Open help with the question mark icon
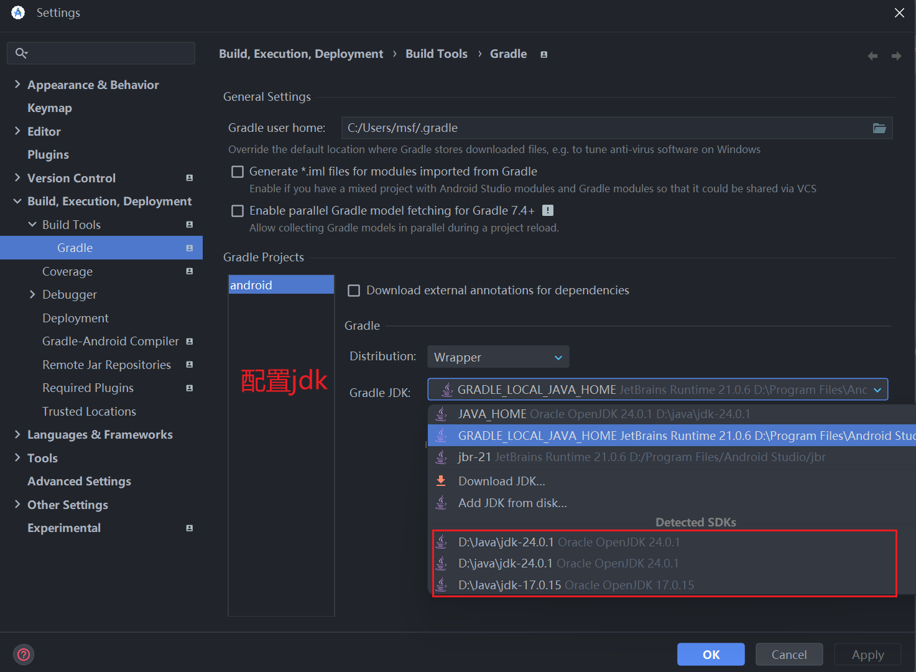Viewport: 916px width, 672px height. coord(24,654)
